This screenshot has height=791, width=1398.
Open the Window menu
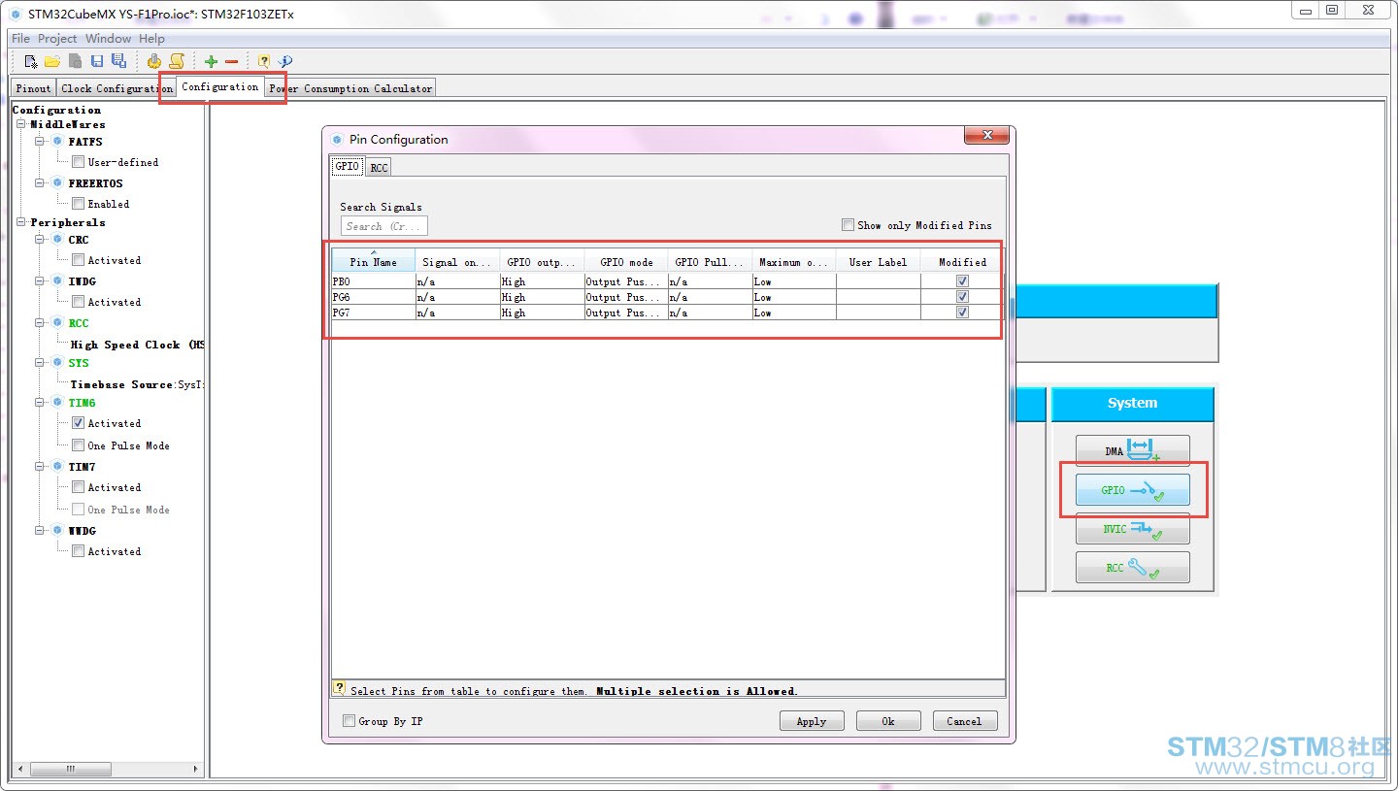tap(108, 39)
